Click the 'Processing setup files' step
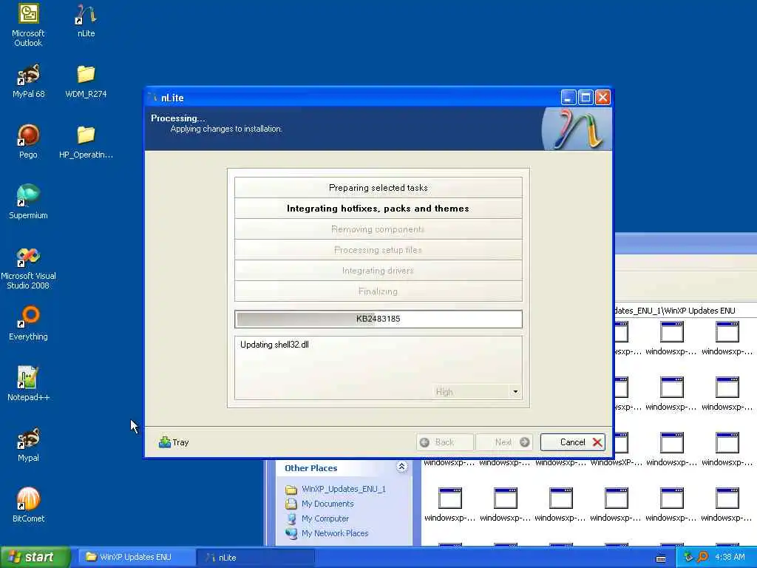Screen dimensions: 757x568 [378, 250]
